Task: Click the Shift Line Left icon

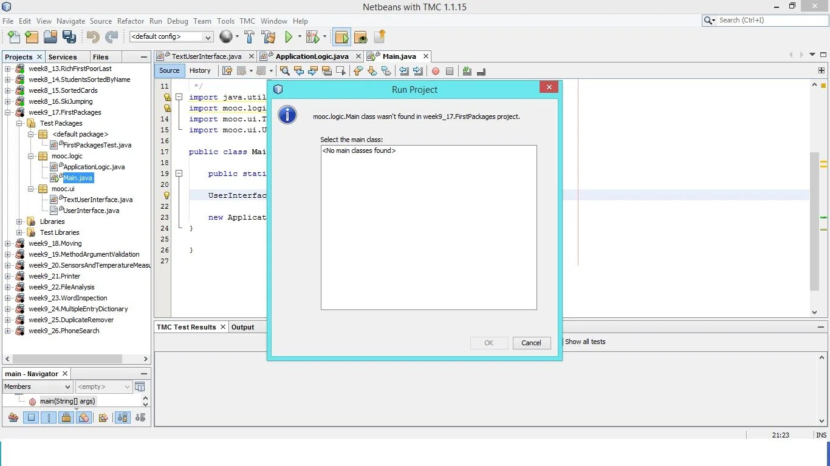Action: click(x=404, y=71)
